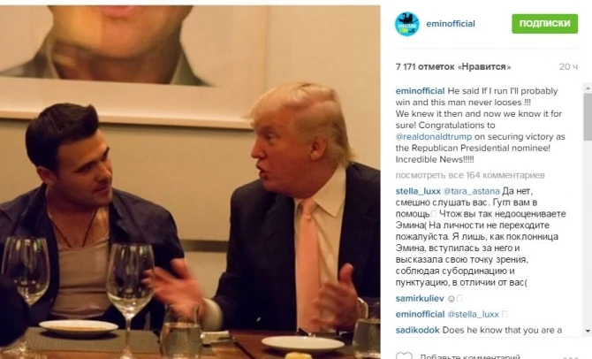Open eminofficial username in the caption
592x359 pixels.
[x=420, y=91]
